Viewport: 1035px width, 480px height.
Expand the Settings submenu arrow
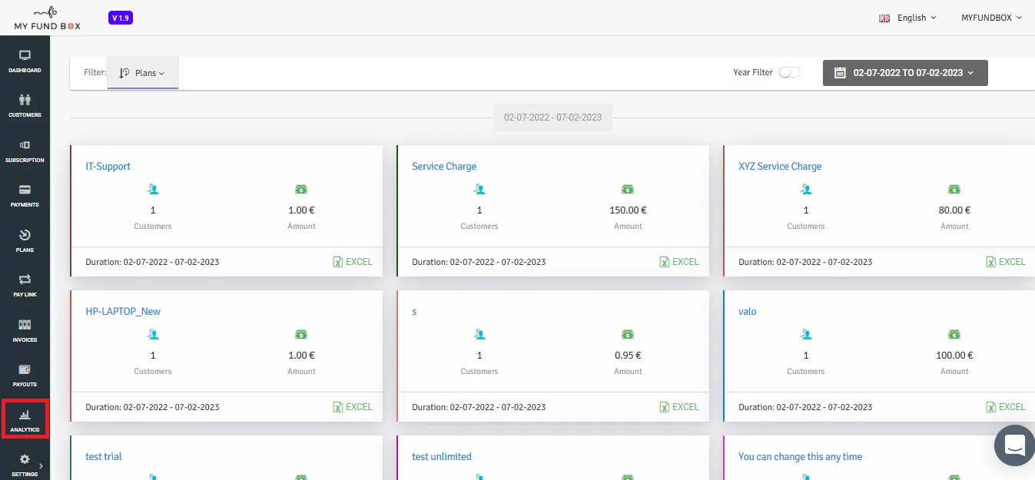[41, 465]
